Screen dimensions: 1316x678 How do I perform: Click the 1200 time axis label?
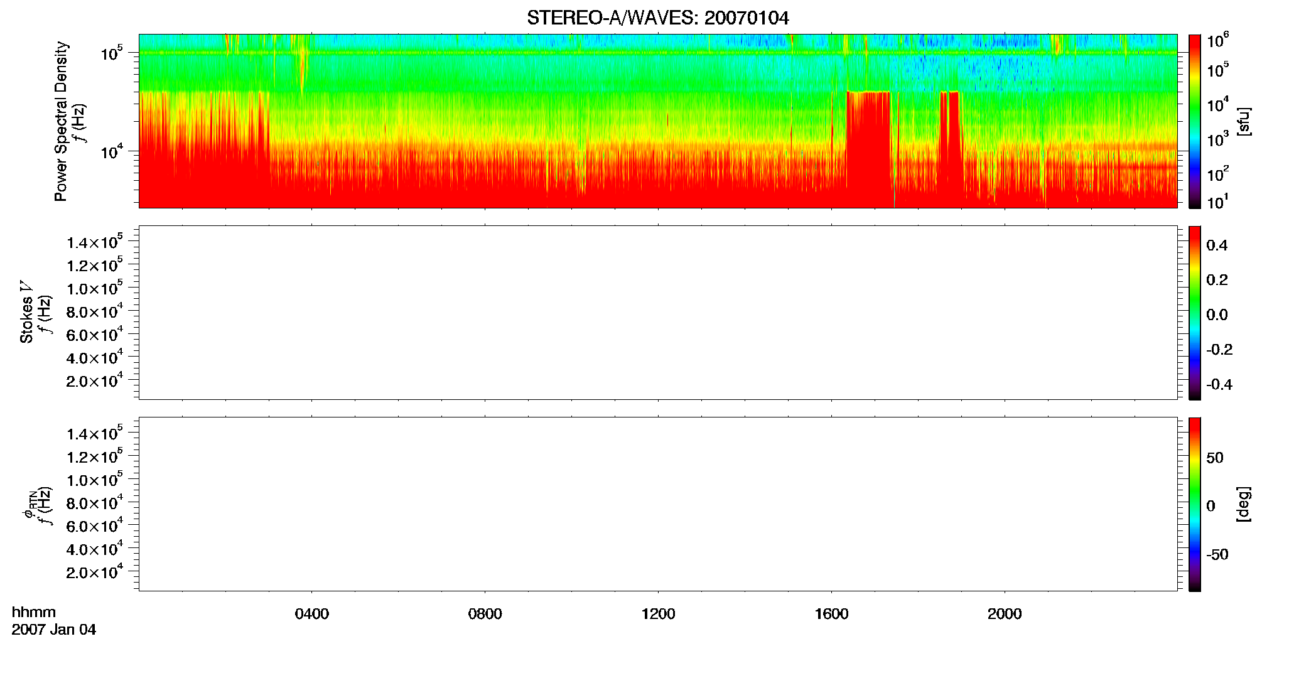coord(658,614)
